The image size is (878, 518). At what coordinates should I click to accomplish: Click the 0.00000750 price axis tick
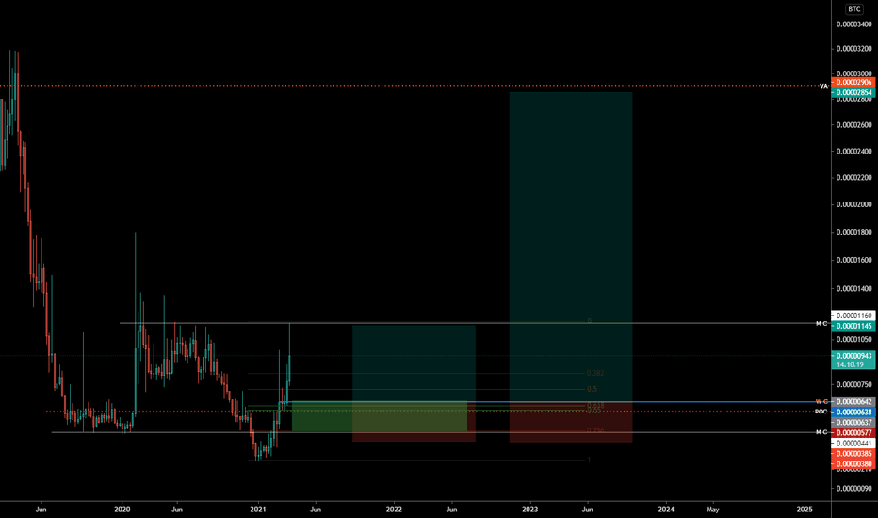(x=854, y=384)
